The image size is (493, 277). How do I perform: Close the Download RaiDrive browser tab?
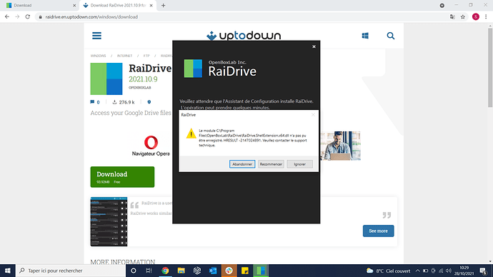click(151, 5)
